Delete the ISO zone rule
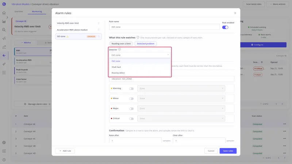This screenshot has width=292, height=164. [99, 36]
